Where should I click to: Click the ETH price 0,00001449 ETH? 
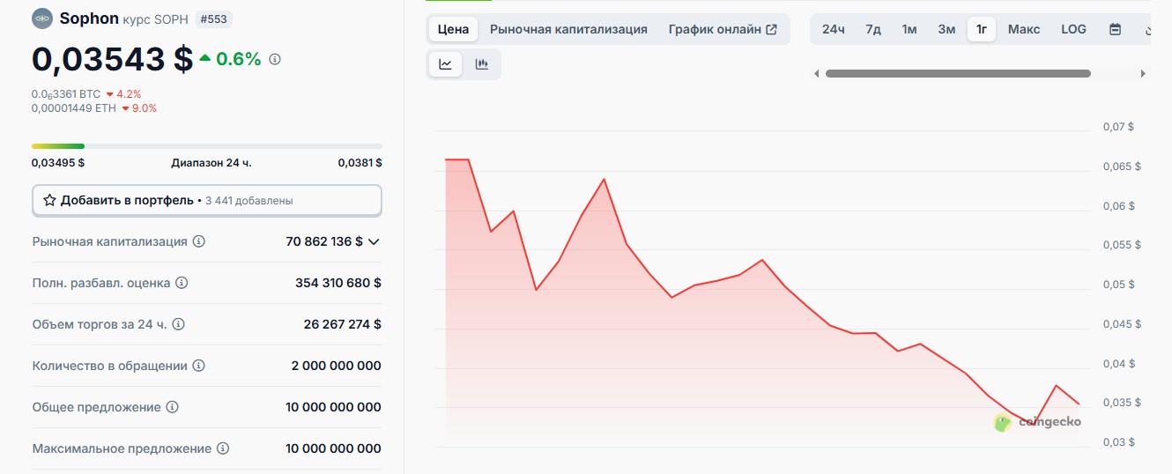(74, 107)
